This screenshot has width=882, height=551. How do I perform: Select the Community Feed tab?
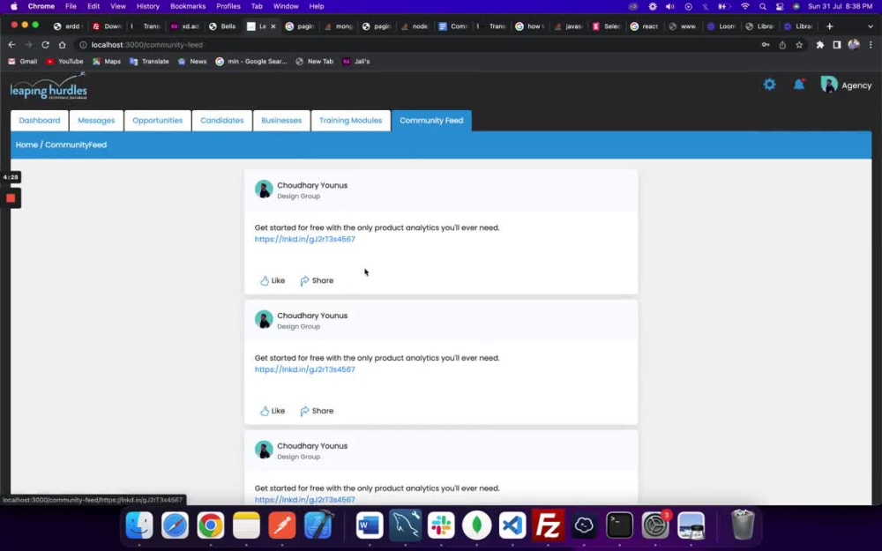[431, 120]
